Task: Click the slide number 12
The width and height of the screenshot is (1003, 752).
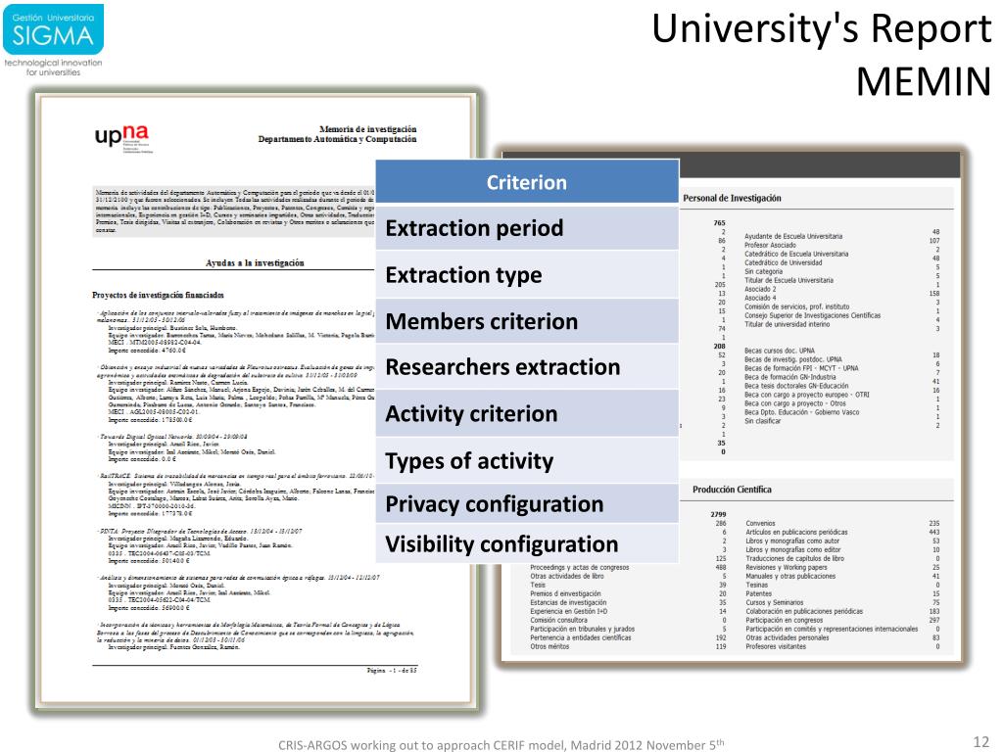Action: tap(981, 742)
